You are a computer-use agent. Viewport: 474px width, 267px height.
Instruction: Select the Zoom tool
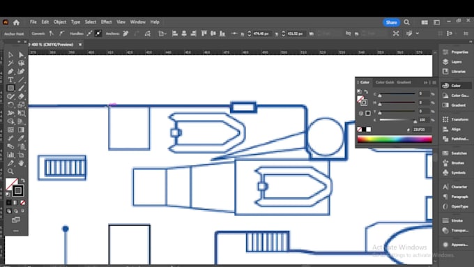pos(10,171)
